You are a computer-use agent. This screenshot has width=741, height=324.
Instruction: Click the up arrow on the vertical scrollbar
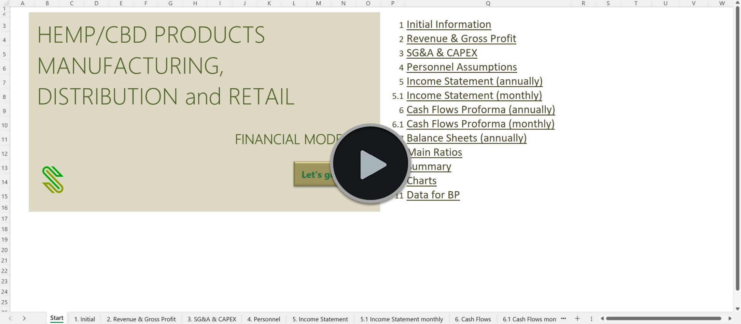[x=737, y=3]
